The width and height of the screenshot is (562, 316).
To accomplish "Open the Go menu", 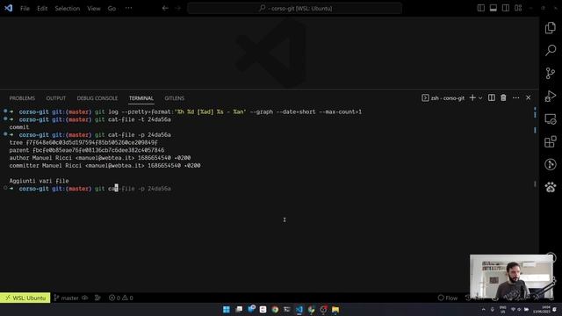I will 112,8.
